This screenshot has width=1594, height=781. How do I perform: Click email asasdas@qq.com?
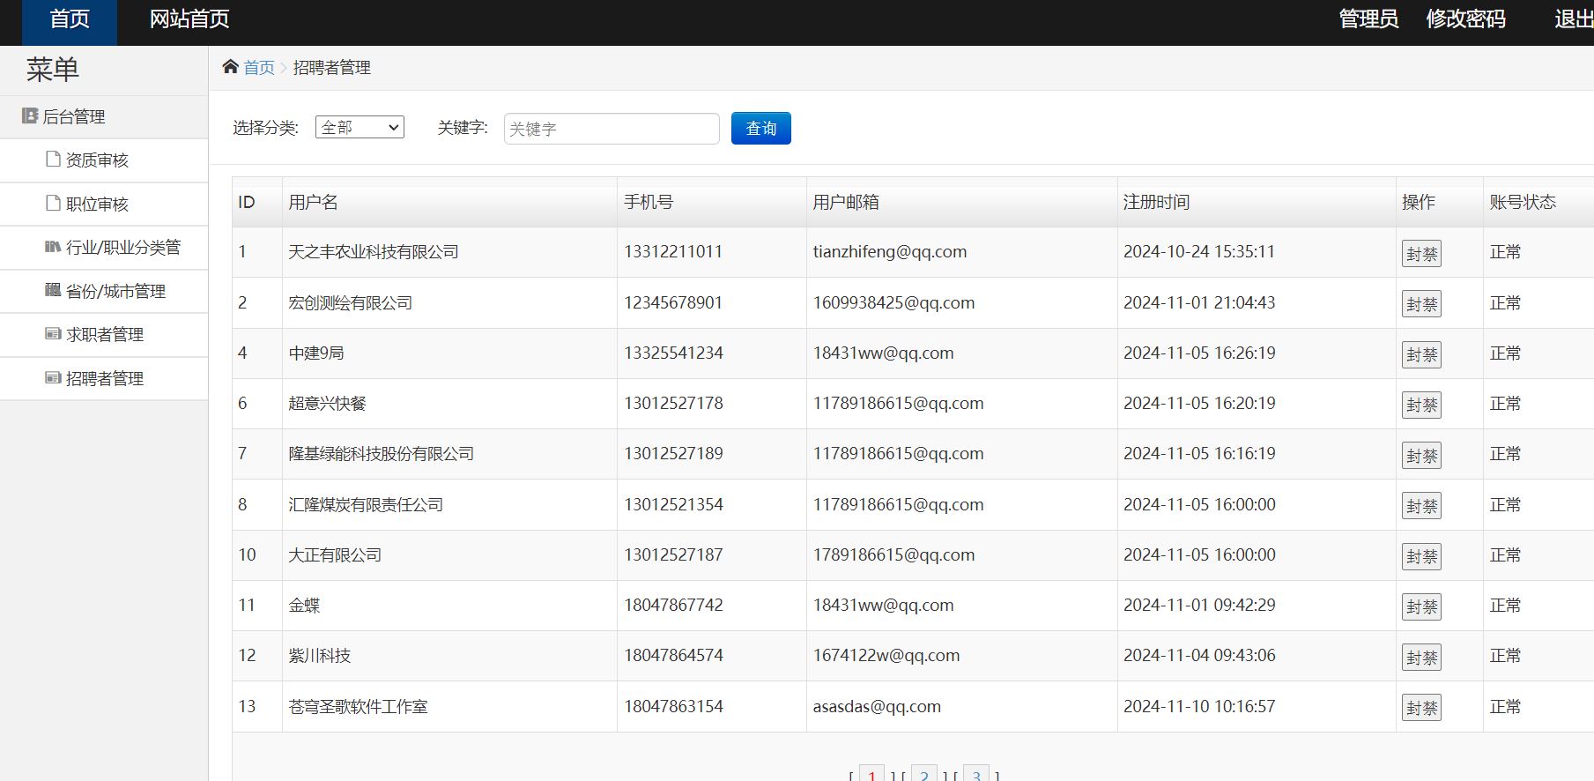click(877, 706)
